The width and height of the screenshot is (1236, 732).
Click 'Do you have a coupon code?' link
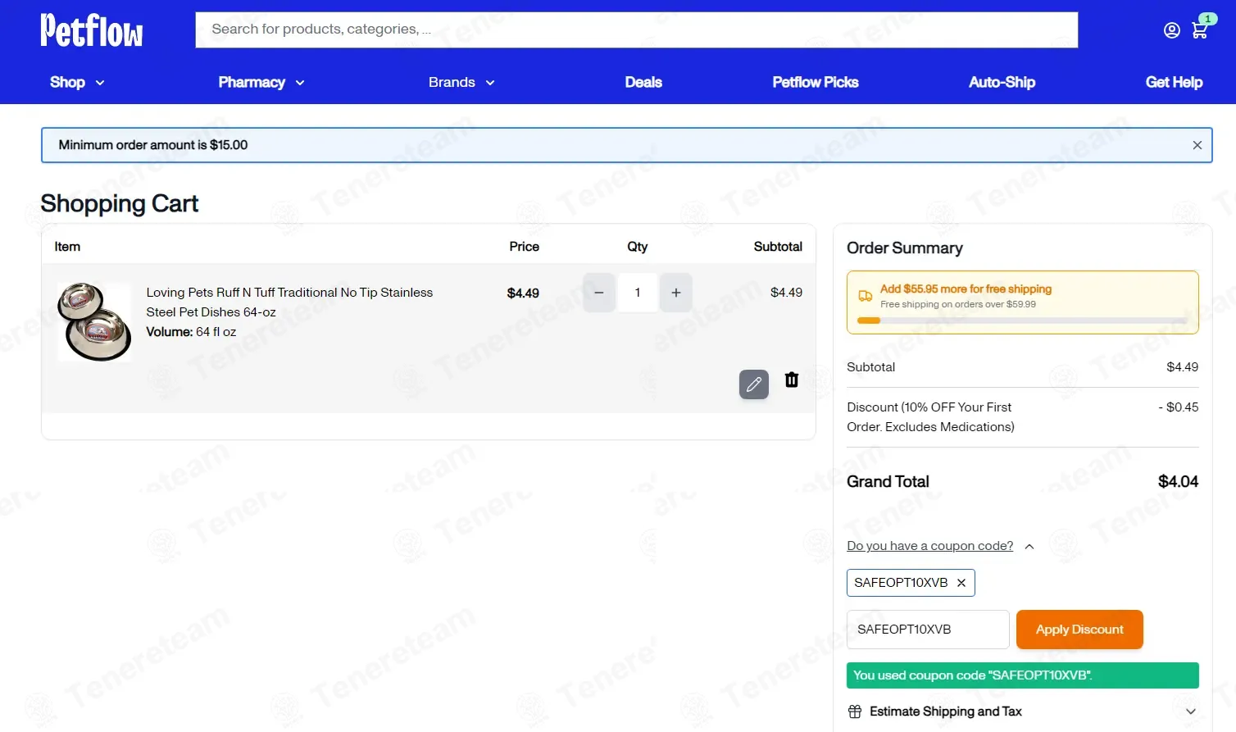pyautogui.click(x=929, y=546)
